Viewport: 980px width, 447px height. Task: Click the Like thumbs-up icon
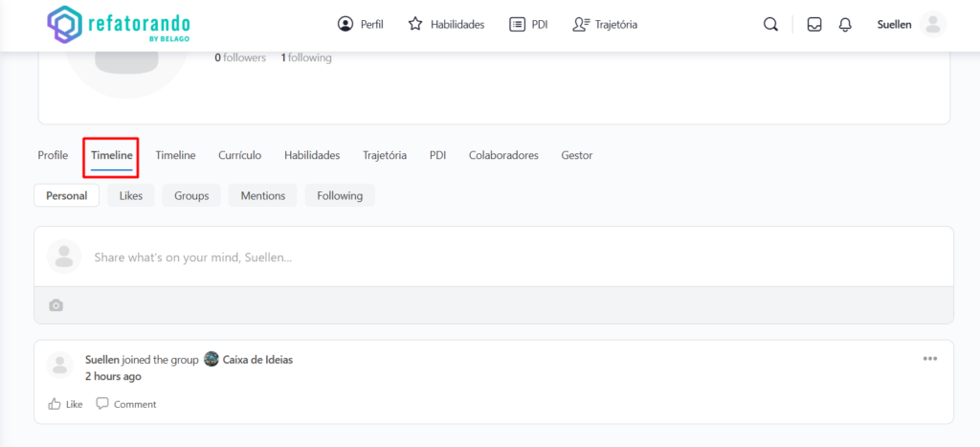point(55,404)
